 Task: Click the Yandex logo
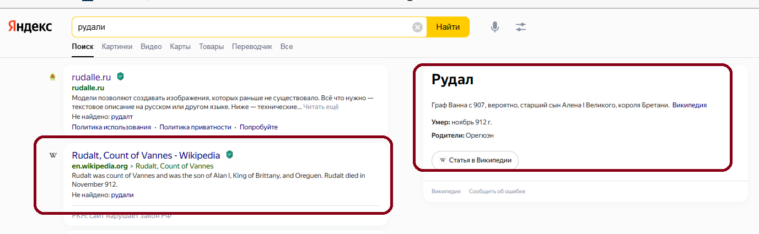click(x=30, y=27)
